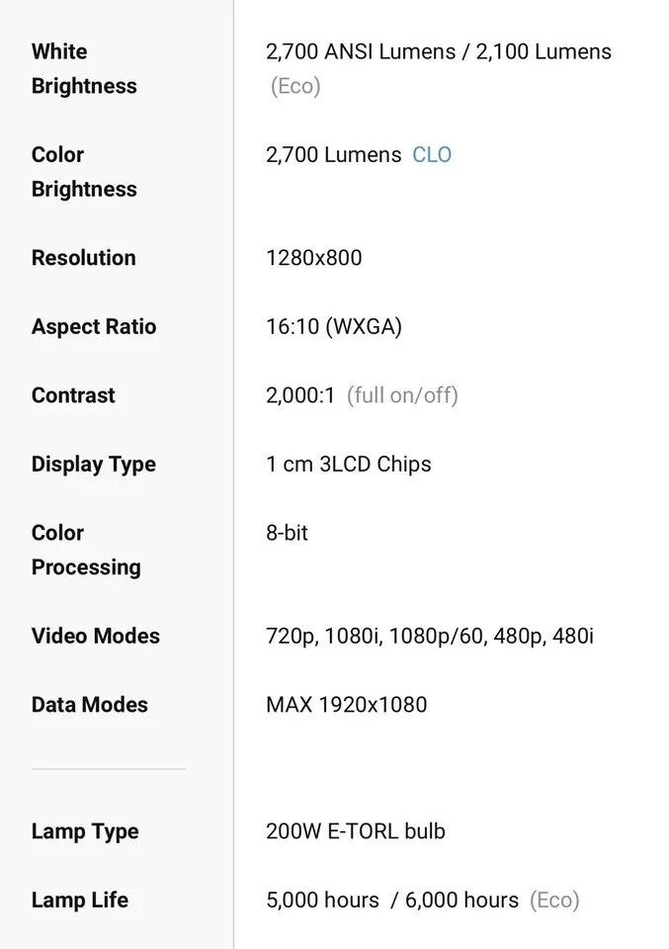Screen dimensions: 669x949
Task: Click the 2,000:1 contrast value
Action: click(x=300, y=395)
